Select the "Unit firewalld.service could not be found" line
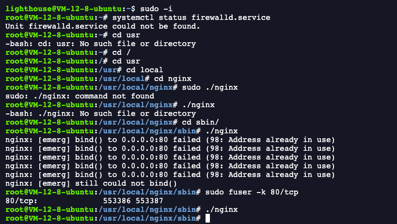Image resolution: width=397 pixels, height=224 pixels. (x=102, y=26)
